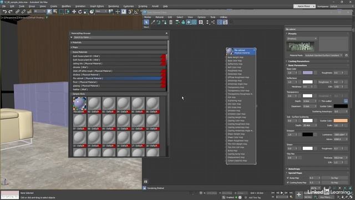Screen dimensions: 355x200
Task: Click the Delete Selected trash icon in Slate toolbar
Action: pyautogui.click(x=171, y=22)
